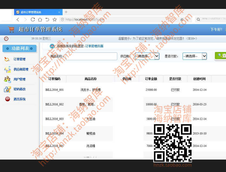This screenshot has height=172, width=226.
Task: Click the 供应商管理 sidebar icon
Action: coord(8,69)
